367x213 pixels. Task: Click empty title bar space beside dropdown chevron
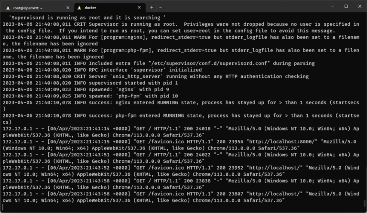pos(243,7)
